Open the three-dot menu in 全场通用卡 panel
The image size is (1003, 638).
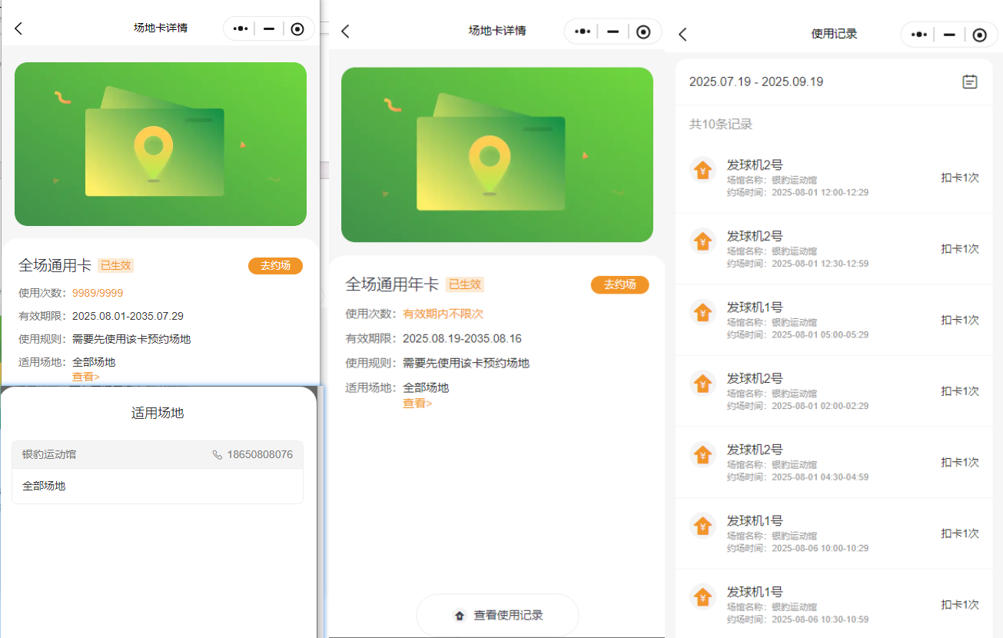pyautogui.click(x=241, y=28)
